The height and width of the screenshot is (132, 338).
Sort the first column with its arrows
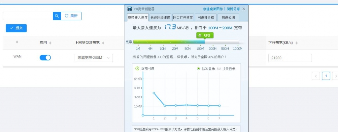click(17, 42)
